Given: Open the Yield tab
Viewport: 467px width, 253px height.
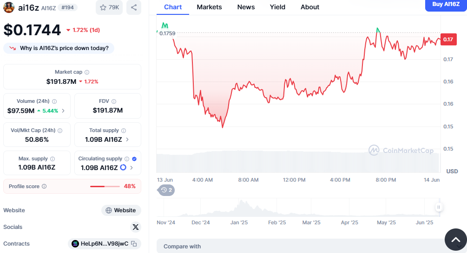Looking at the screenshot, I should pos(277,7).
